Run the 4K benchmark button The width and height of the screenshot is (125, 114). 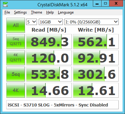click(x=16, y=90)
